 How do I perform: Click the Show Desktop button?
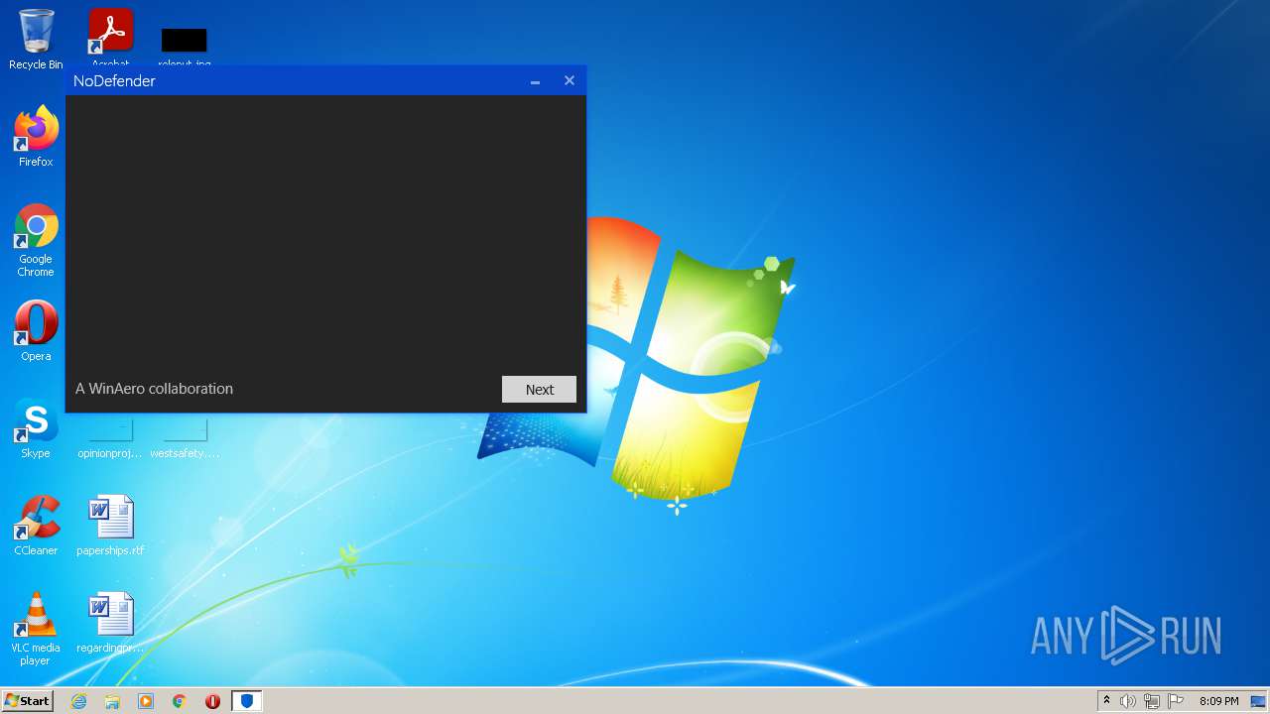[1259, 701]
